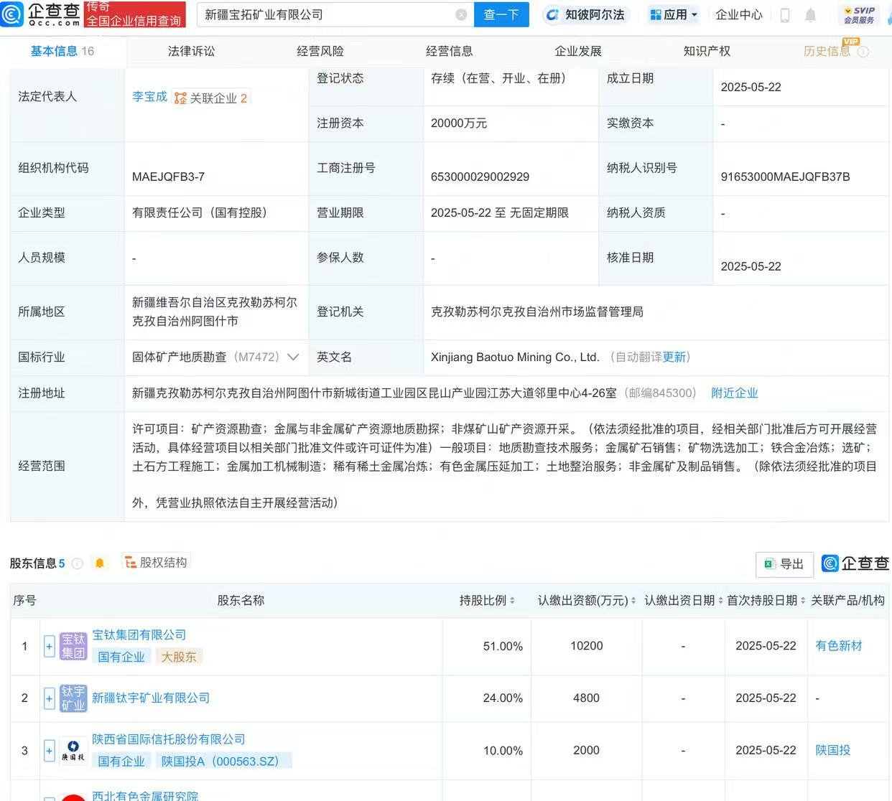Open legal representative 李宝成 link
This screenshot has width=892, height=801.
coord(149,96)
